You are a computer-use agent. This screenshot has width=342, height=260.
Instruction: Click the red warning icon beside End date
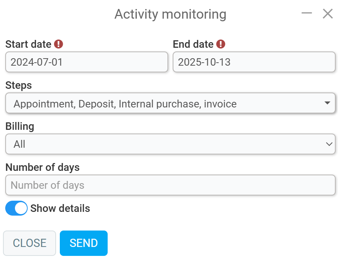pos(221,44)
